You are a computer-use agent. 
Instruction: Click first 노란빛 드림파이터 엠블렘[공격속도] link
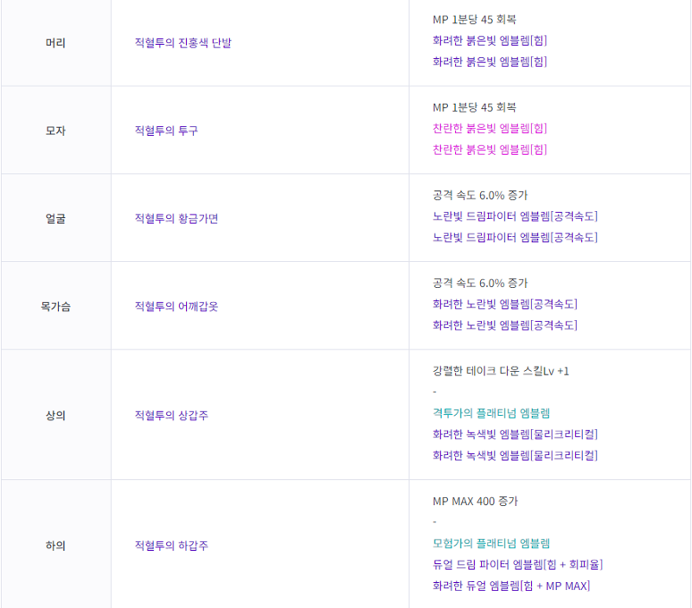(x=515, y=216)
